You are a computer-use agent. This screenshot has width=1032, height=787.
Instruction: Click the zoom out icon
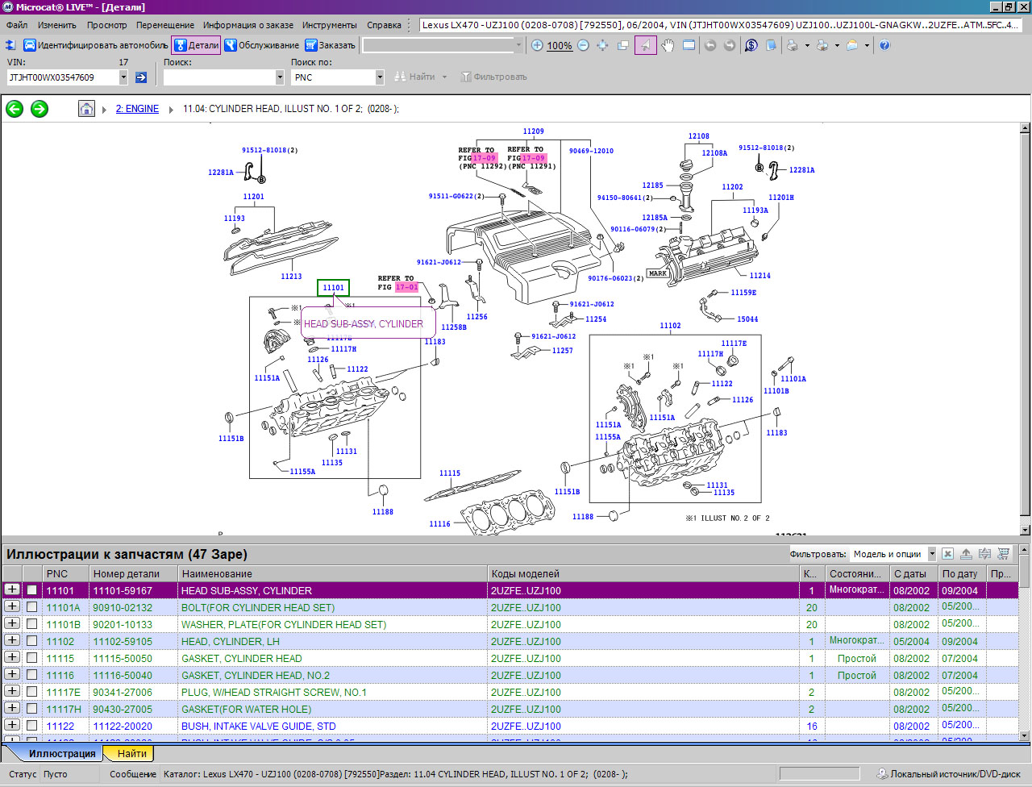point(583,46)
